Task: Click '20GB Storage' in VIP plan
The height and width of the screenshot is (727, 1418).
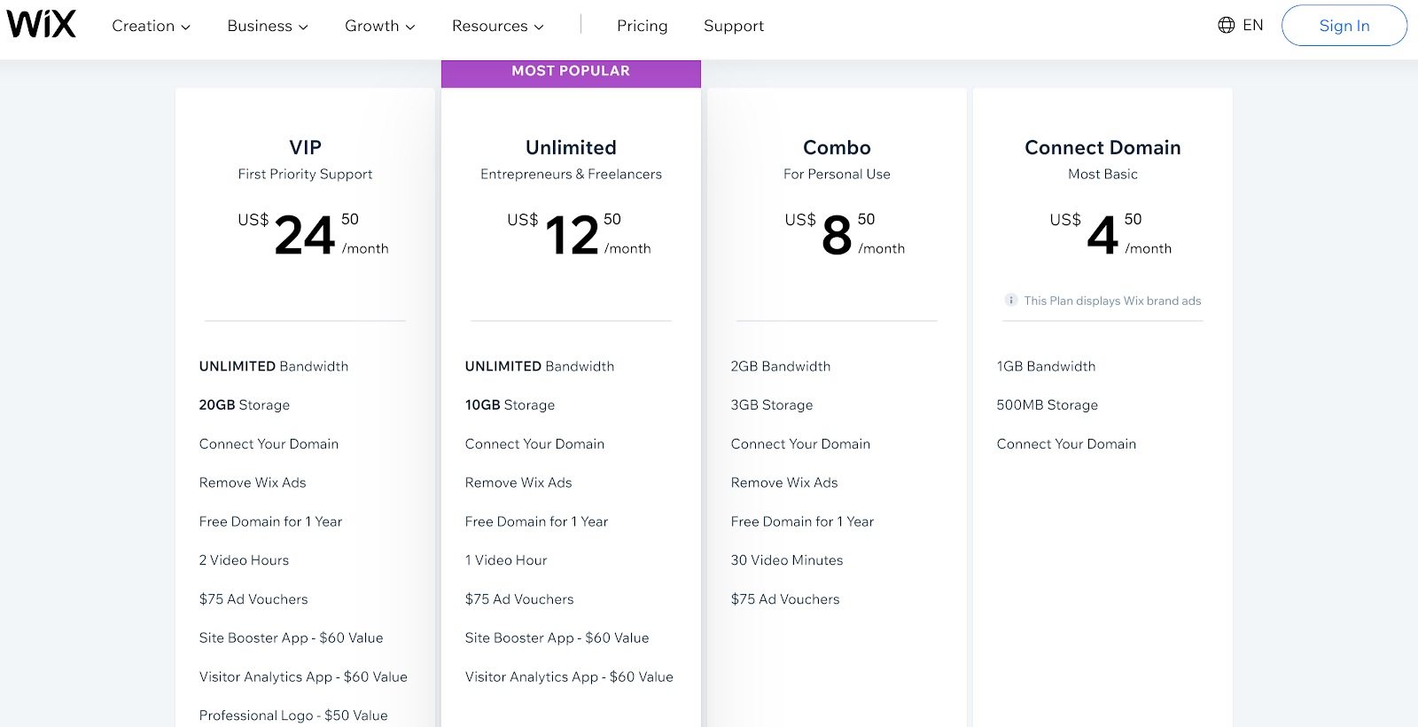Action: pos(245,405)
